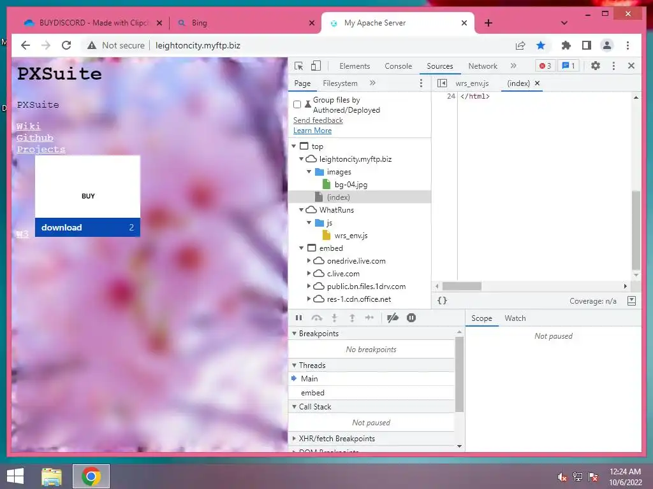The width and height of the screenshot is (653, 489).
Task: Toggle the device toolbar icon
Action: 316,66
